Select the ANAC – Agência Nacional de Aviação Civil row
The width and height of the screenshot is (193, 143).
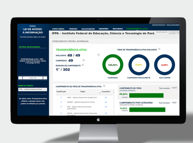[84, 98]
